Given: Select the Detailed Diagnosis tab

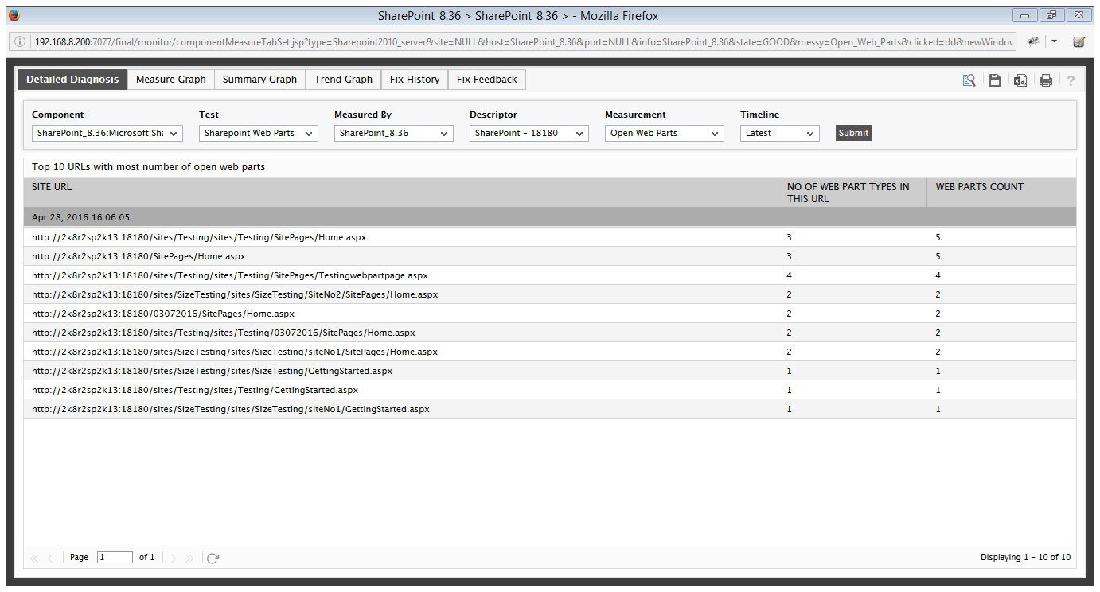Looking at the screenshot, I should point(72,80).
